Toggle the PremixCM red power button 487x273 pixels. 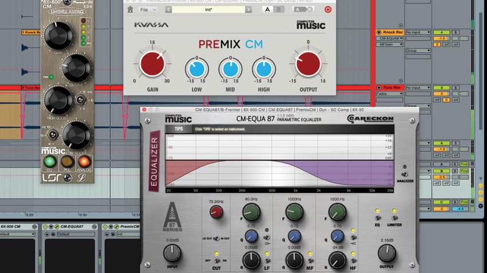328,10
